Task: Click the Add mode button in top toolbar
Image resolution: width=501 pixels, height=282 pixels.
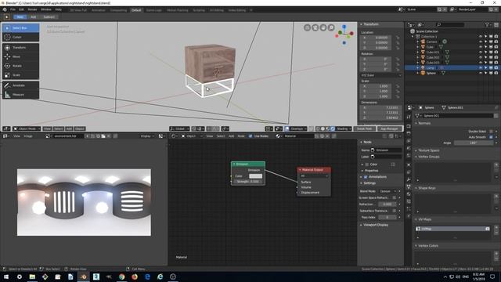Action: (x=33, y=17)
